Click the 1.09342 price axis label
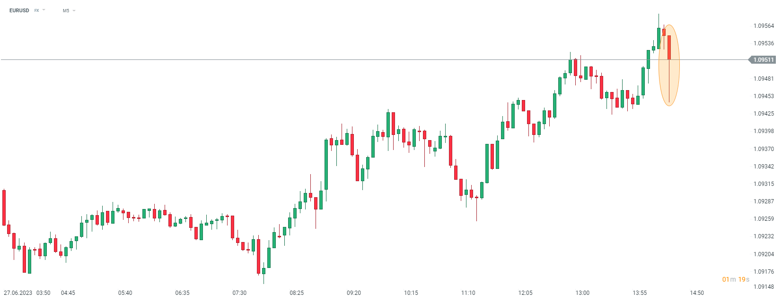This screenshot has width=782, height=301. [764, 167]
